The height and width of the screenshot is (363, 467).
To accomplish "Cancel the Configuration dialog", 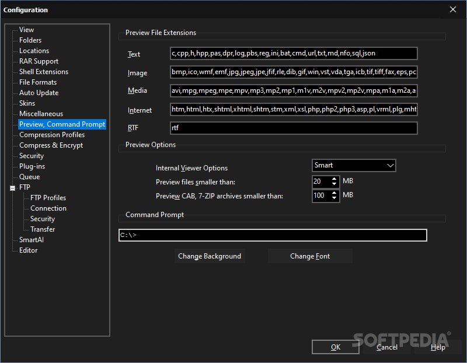I will point(387,347).
